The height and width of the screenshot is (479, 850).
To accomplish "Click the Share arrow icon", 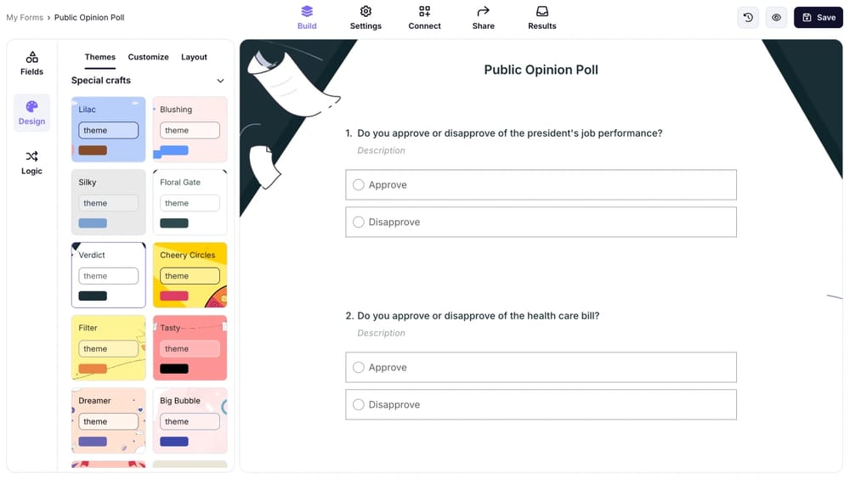I will point(483,12).
